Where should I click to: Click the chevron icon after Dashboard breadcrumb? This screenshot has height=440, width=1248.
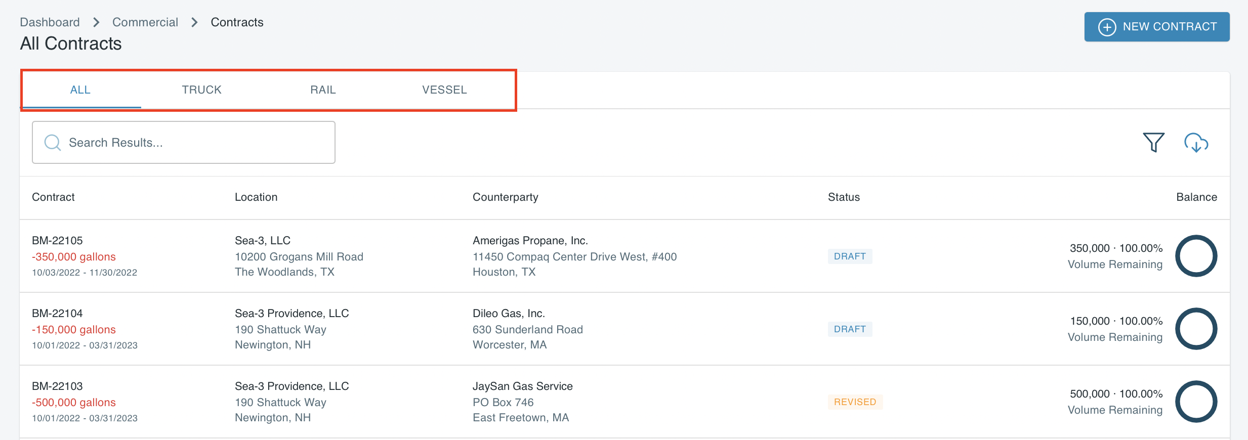[95, 22]
